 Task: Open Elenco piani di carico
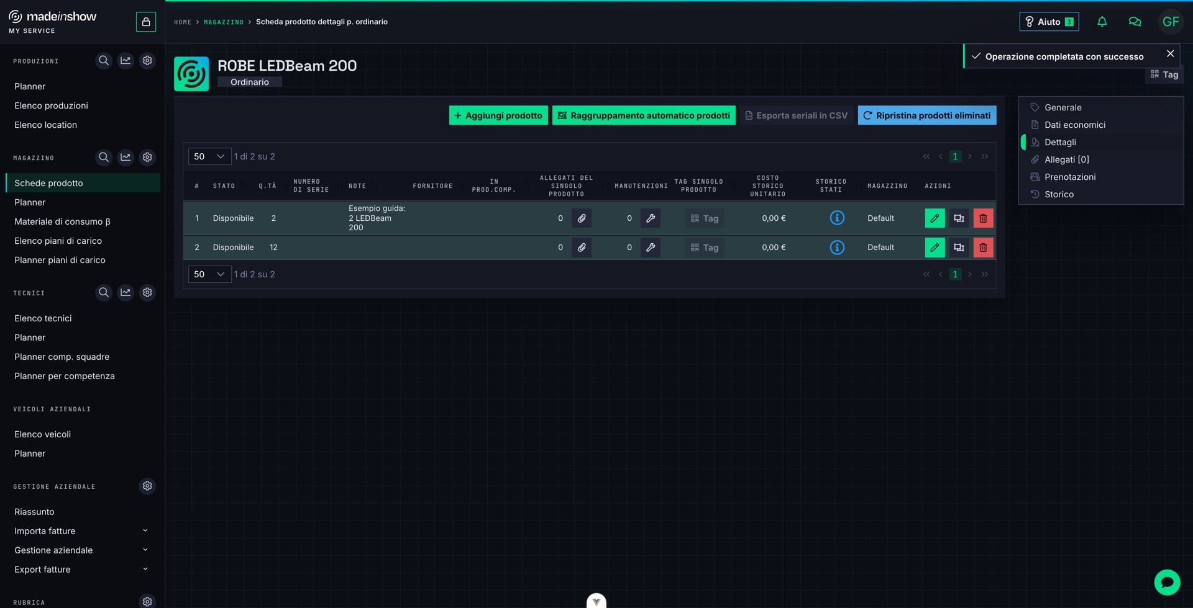[58, 241]
